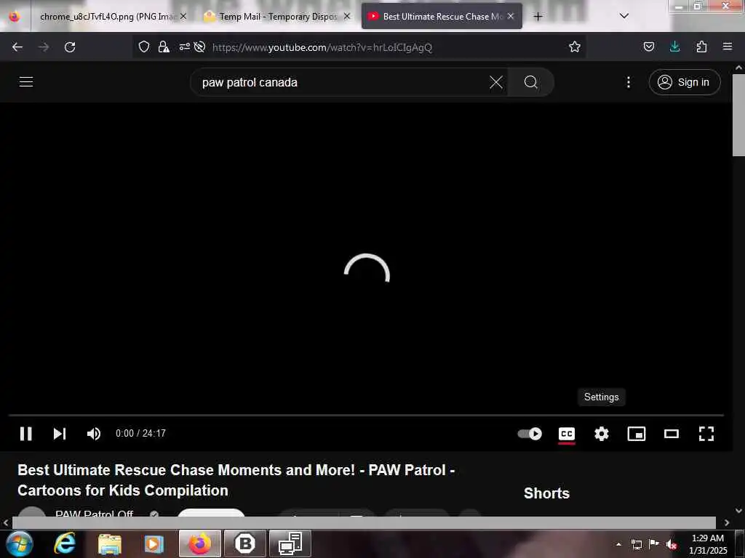Skip to next video
This screenshot has width=745, height=558.
pos(60,433)
